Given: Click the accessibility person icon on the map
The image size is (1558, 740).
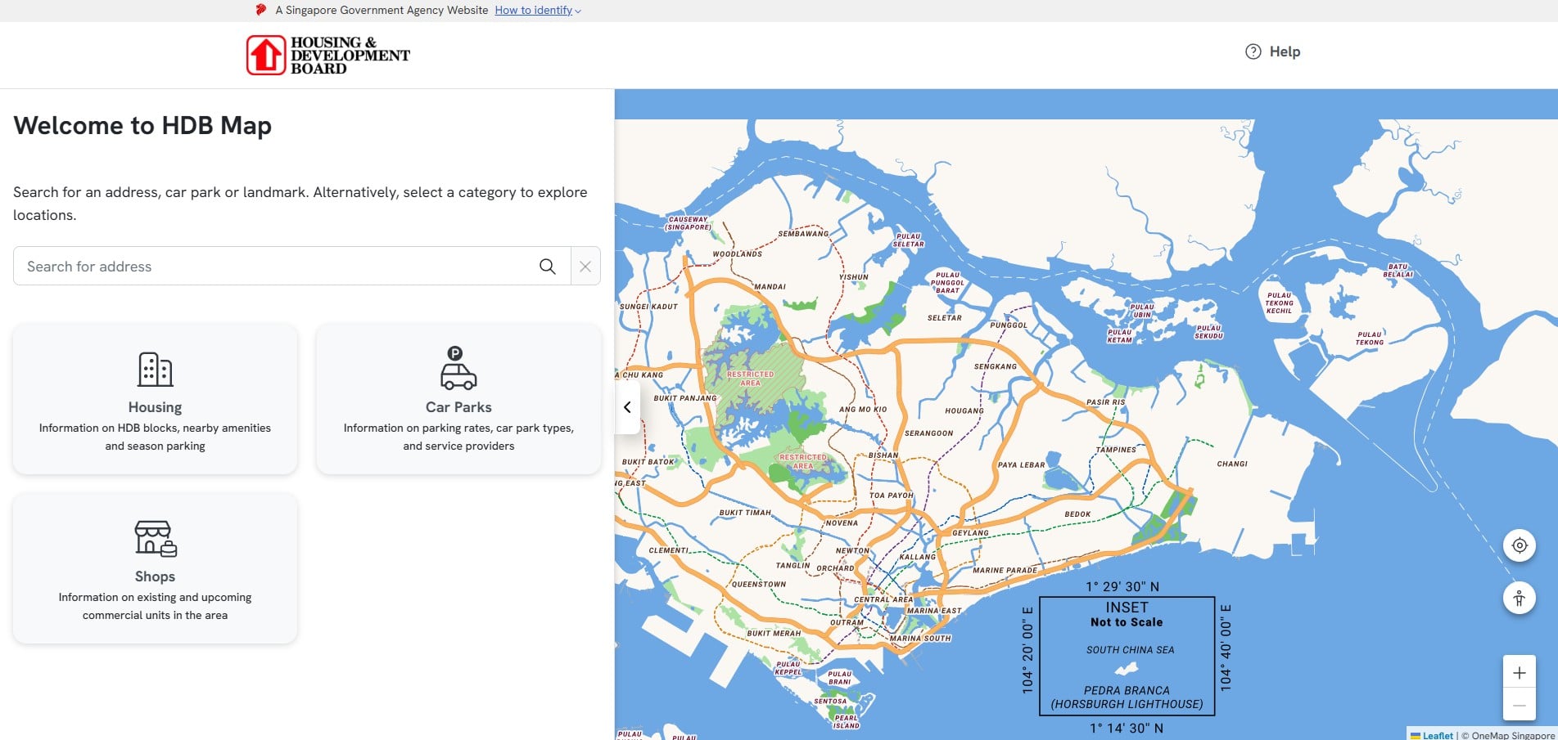Looking at the screenshot, I should coord(1520,598).
